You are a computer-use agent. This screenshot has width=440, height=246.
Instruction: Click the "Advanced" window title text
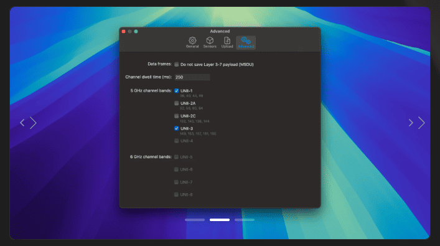[220, 31]
